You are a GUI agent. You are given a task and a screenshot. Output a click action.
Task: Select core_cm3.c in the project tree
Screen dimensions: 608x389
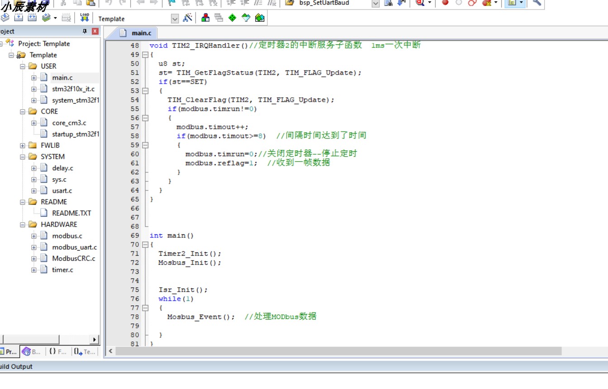coord(69,123)
